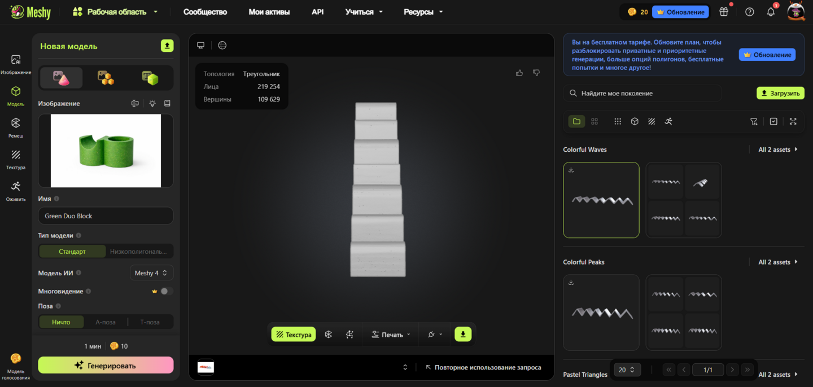Click the Meshy logo
The width and height of the screenshot is (813, 387).
coord(30,12)
